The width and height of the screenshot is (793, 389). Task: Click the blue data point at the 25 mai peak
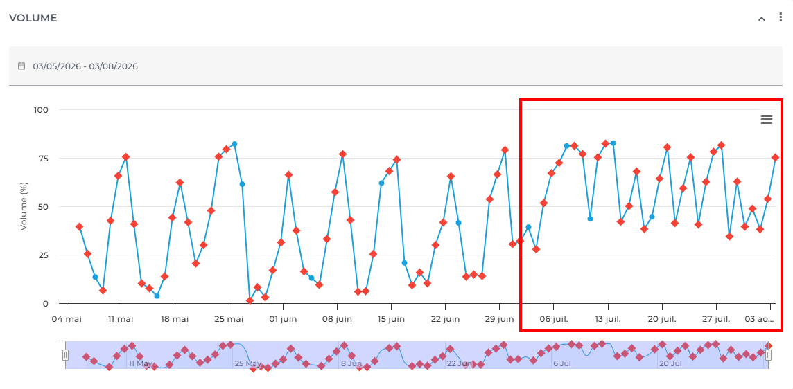coord(234,144)
